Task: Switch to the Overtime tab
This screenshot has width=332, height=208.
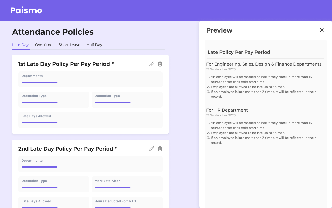Action: coord(44,45)
